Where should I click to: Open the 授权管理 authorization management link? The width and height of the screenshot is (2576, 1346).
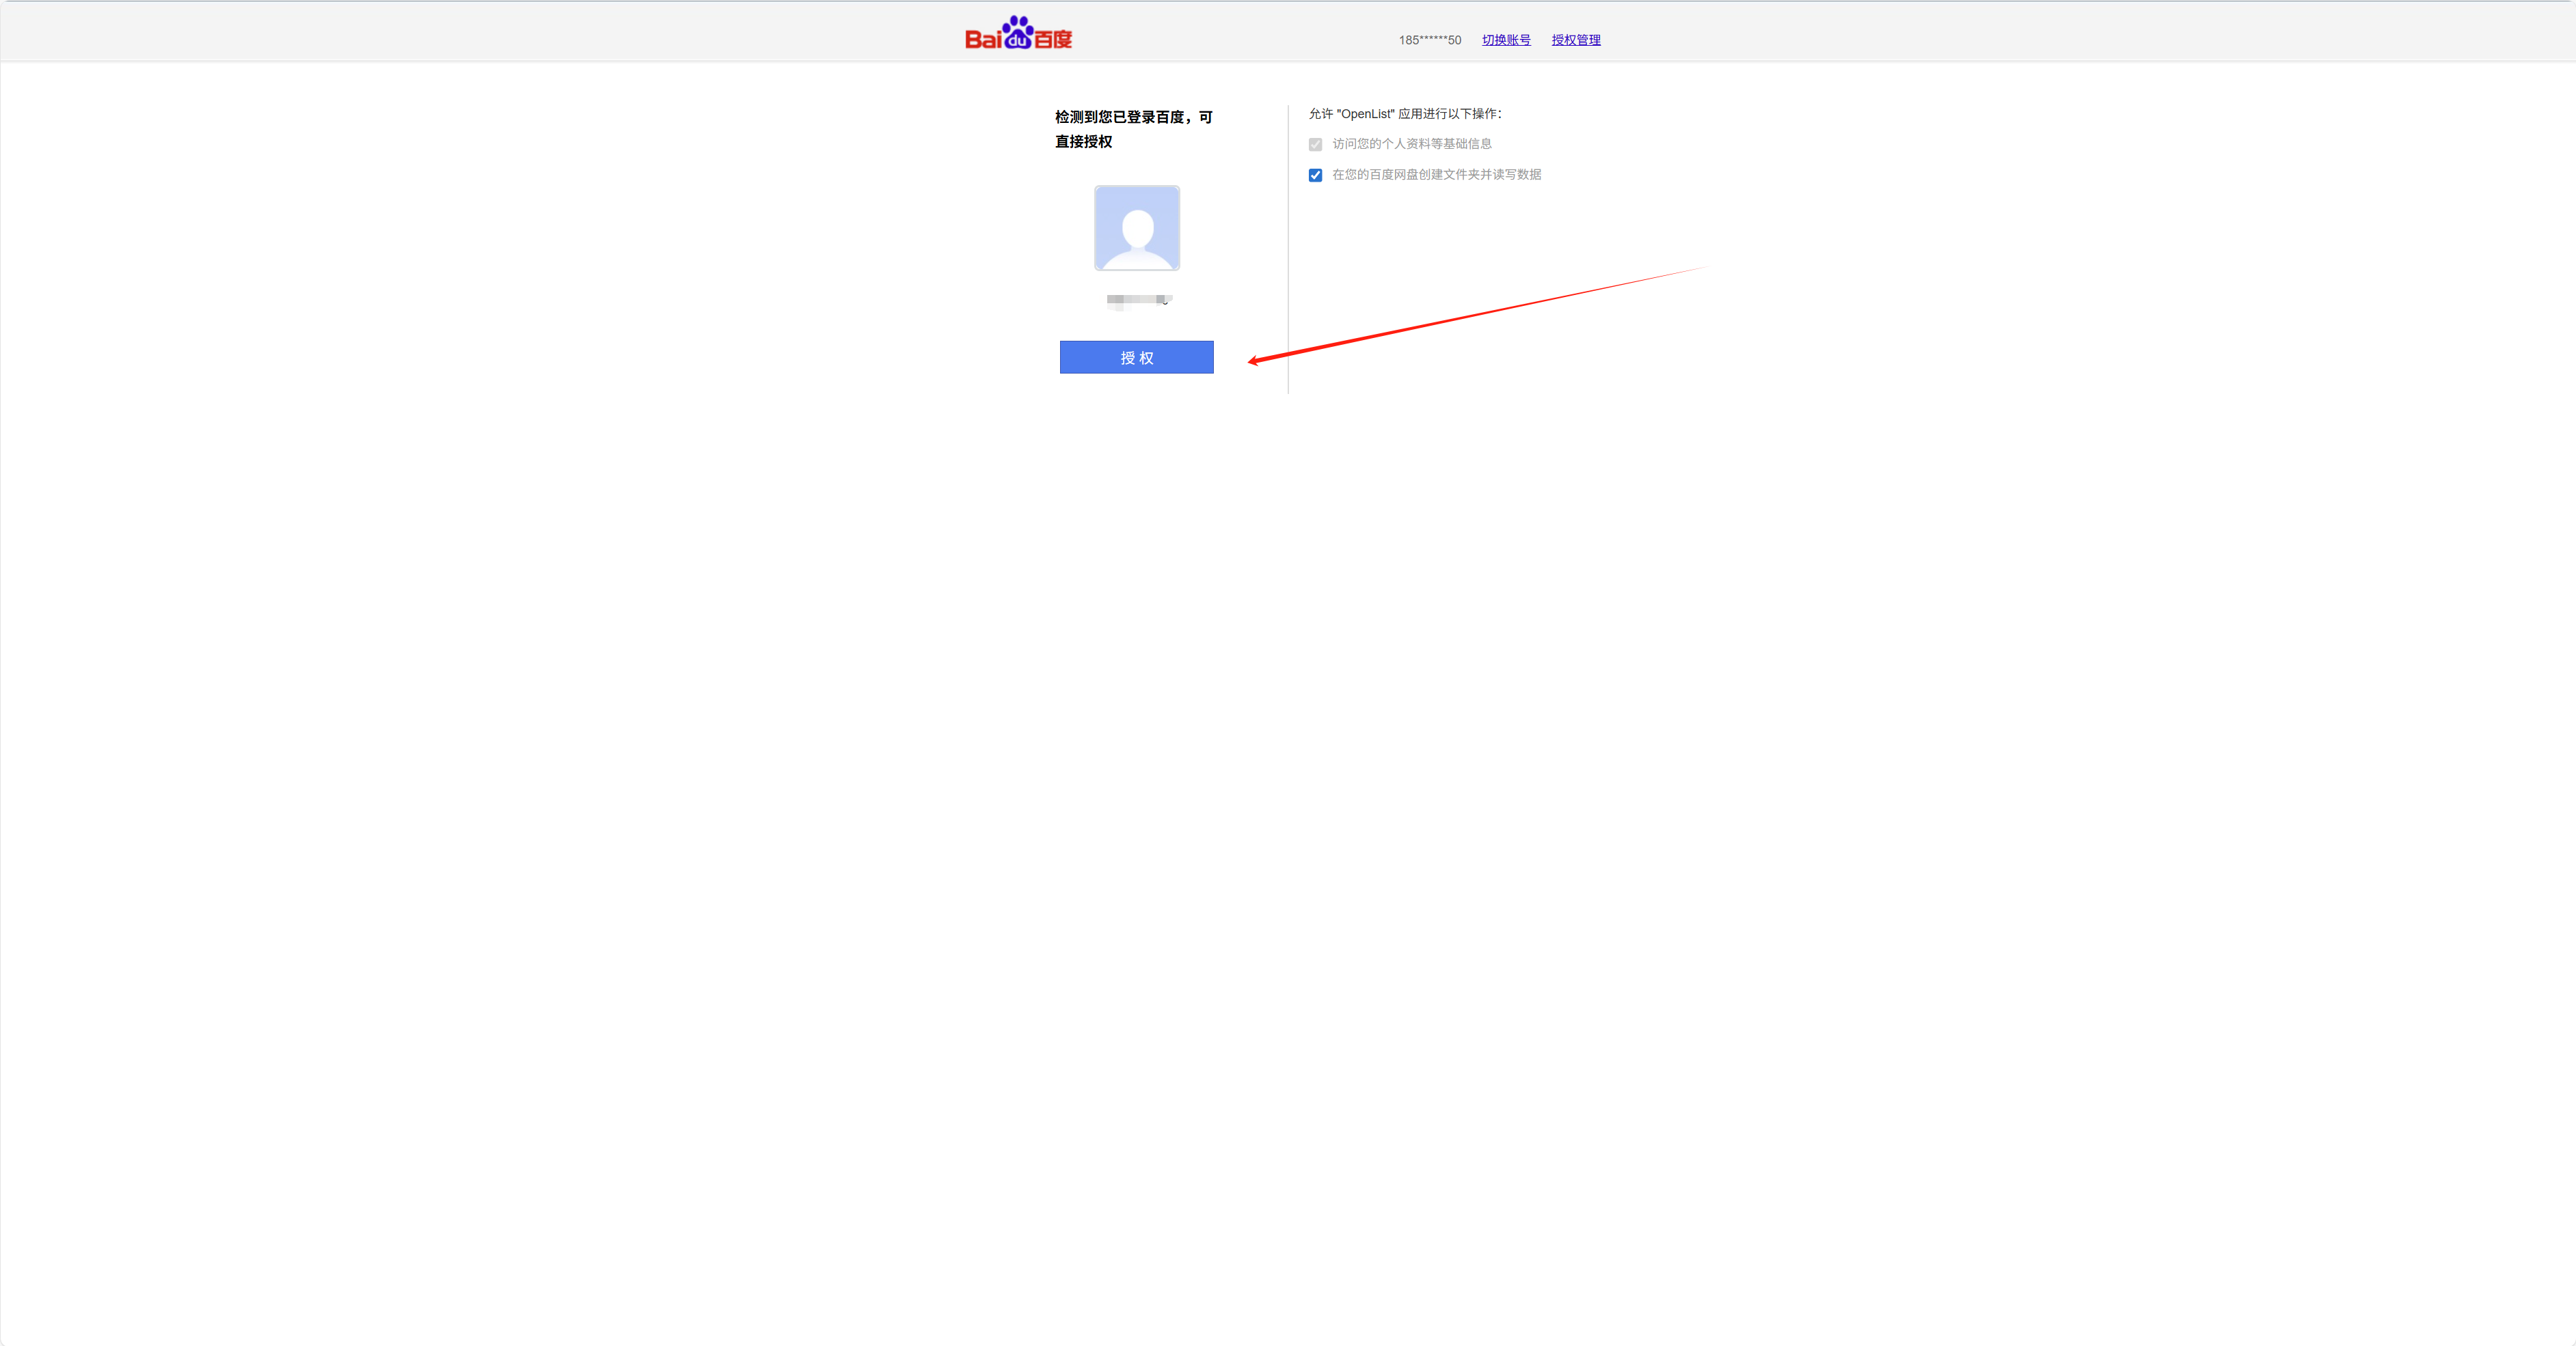(x=1576, y=40)
